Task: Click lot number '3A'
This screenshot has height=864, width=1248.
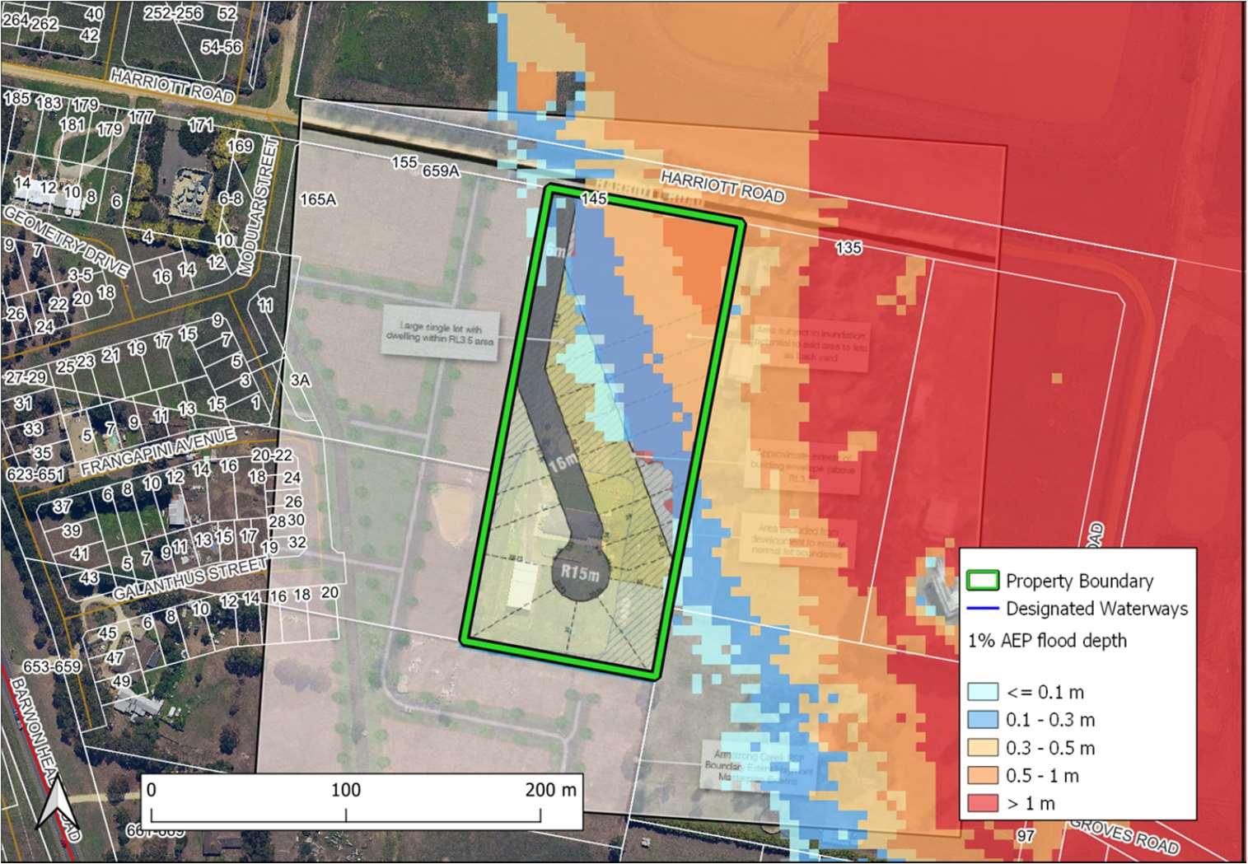Action: point(300,380)
